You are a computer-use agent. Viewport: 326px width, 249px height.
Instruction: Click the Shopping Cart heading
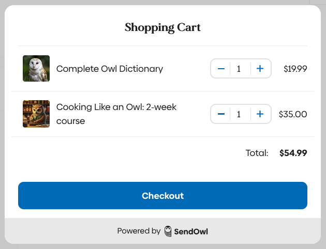[x=162, y=27]
